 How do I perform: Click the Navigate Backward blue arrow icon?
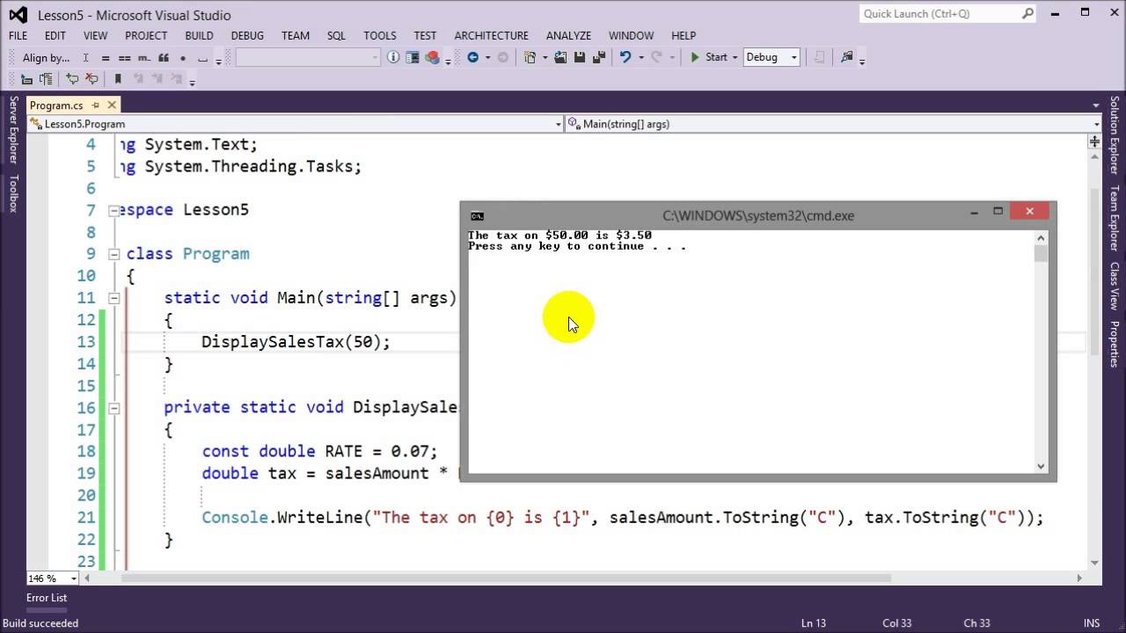pyautogui.click(x=473, y=57)
